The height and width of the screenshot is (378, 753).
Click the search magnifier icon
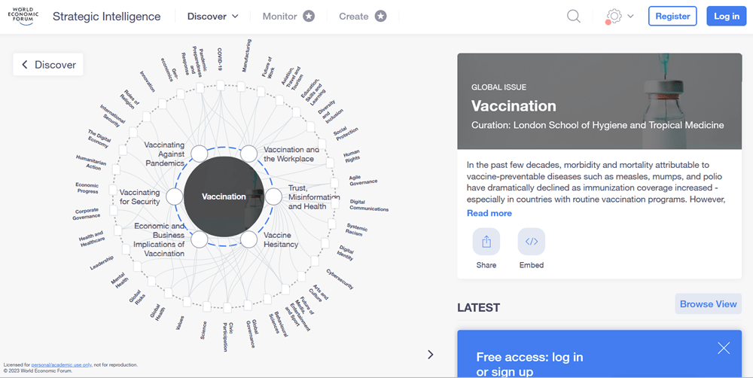pos(574,17)
